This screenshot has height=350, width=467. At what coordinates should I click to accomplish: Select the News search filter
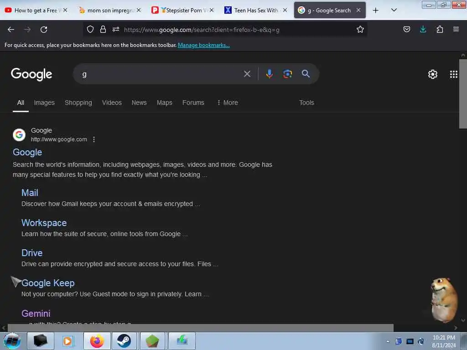coord(139,103)
